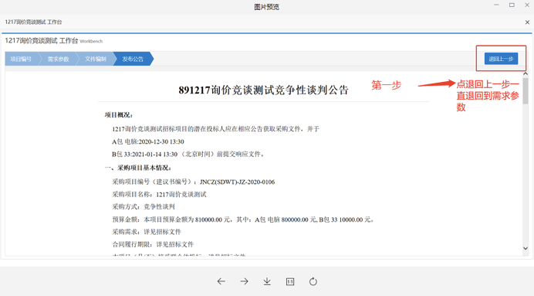Viewport: 534px width, 296px height.
Task: Click the 1217询价竞谈测试 工作台 Workbench heading
Action: 53,41
